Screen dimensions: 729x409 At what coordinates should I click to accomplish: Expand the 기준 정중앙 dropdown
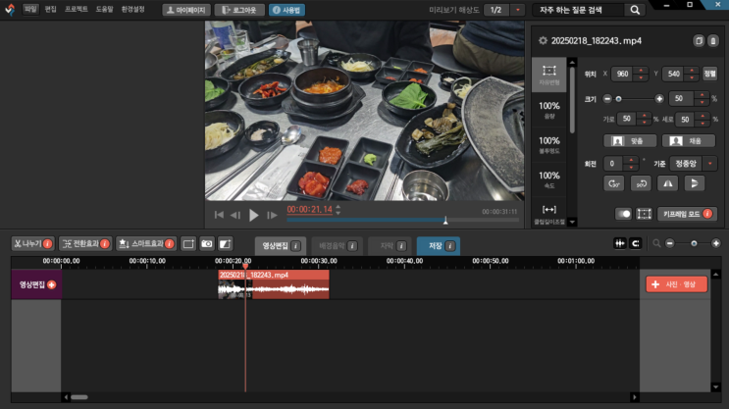[709, 163]
